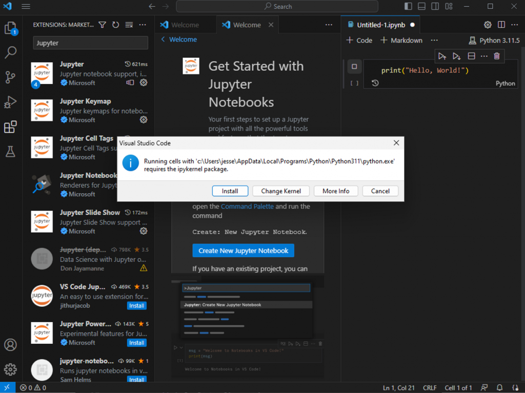Click Install in the ipykernel dialog
This screenshot has height=393, width=525.
230,191
